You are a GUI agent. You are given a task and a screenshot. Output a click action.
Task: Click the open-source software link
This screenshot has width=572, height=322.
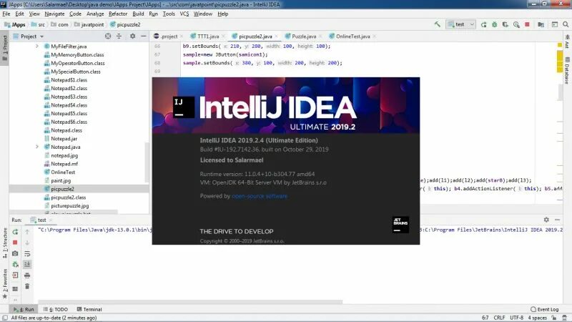pos(260,196)
